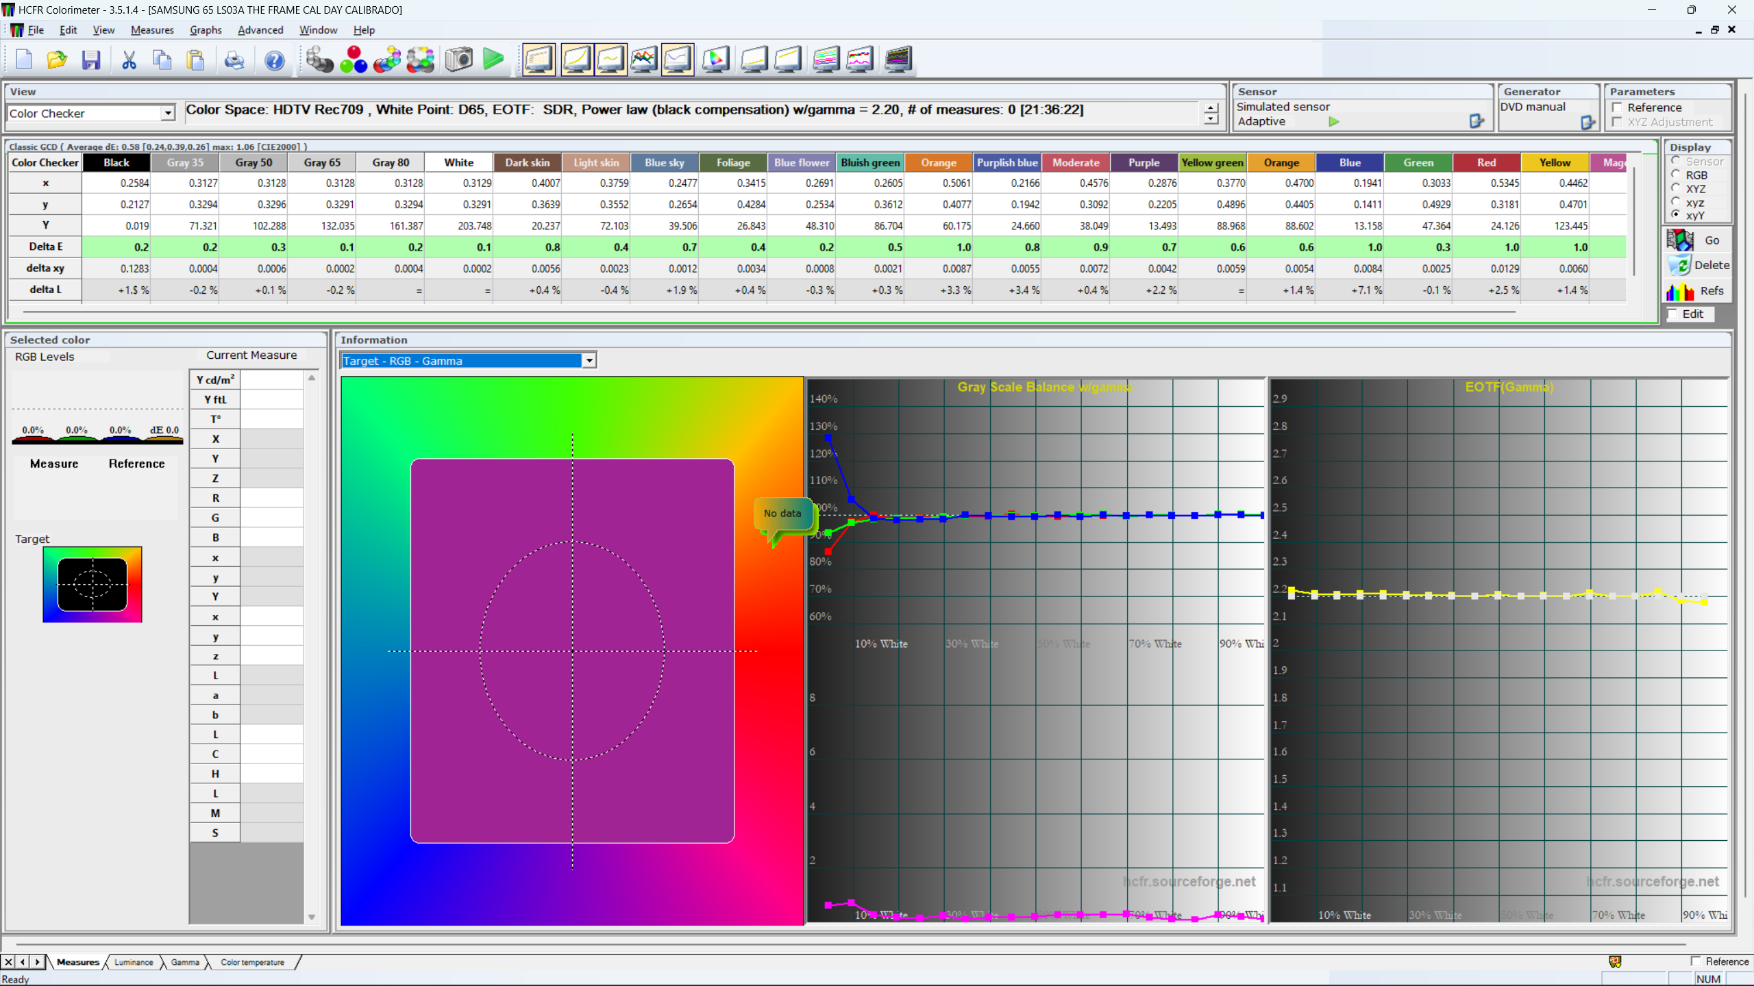Open the CIE diagram graph icon
This screenshot has width=1754, height=986.
tap(715, 60)
